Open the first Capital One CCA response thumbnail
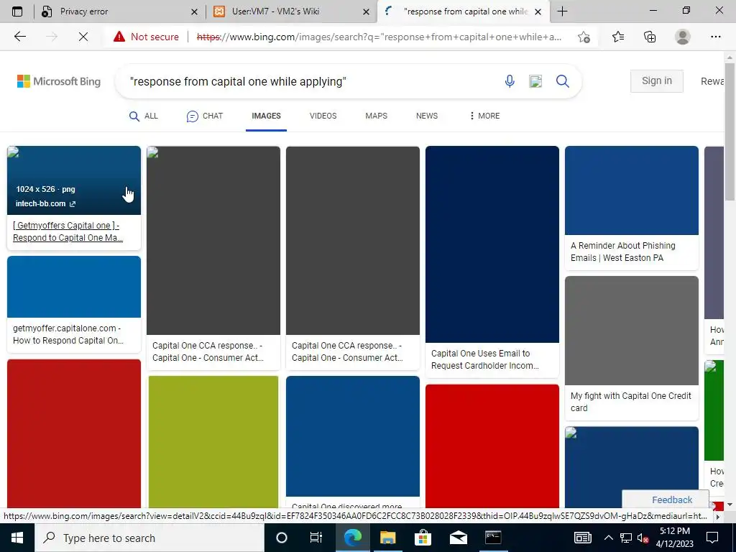 click(x=213, y=240)
